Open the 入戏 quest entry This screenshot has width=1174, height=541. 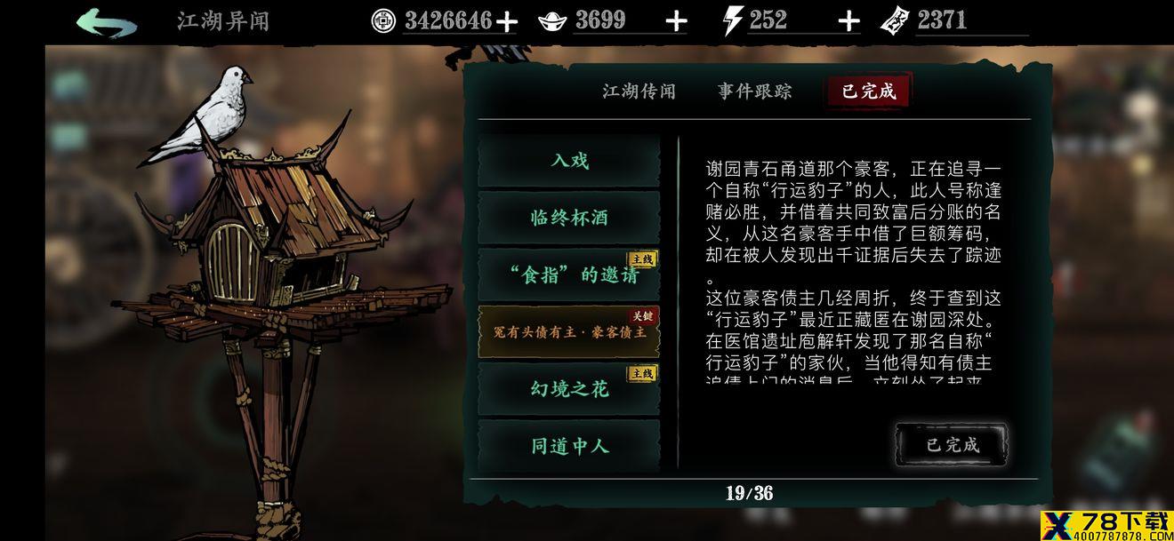click(569, 161)
